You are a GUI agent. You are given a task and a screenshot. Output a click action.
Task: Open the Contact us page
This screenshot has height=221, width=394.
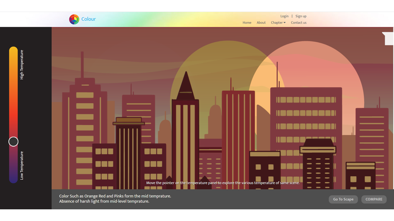[299, 23]
